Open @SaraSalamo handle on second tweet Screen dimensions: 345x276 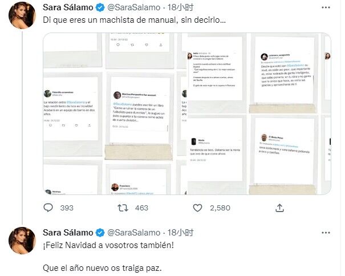point(134,233)
